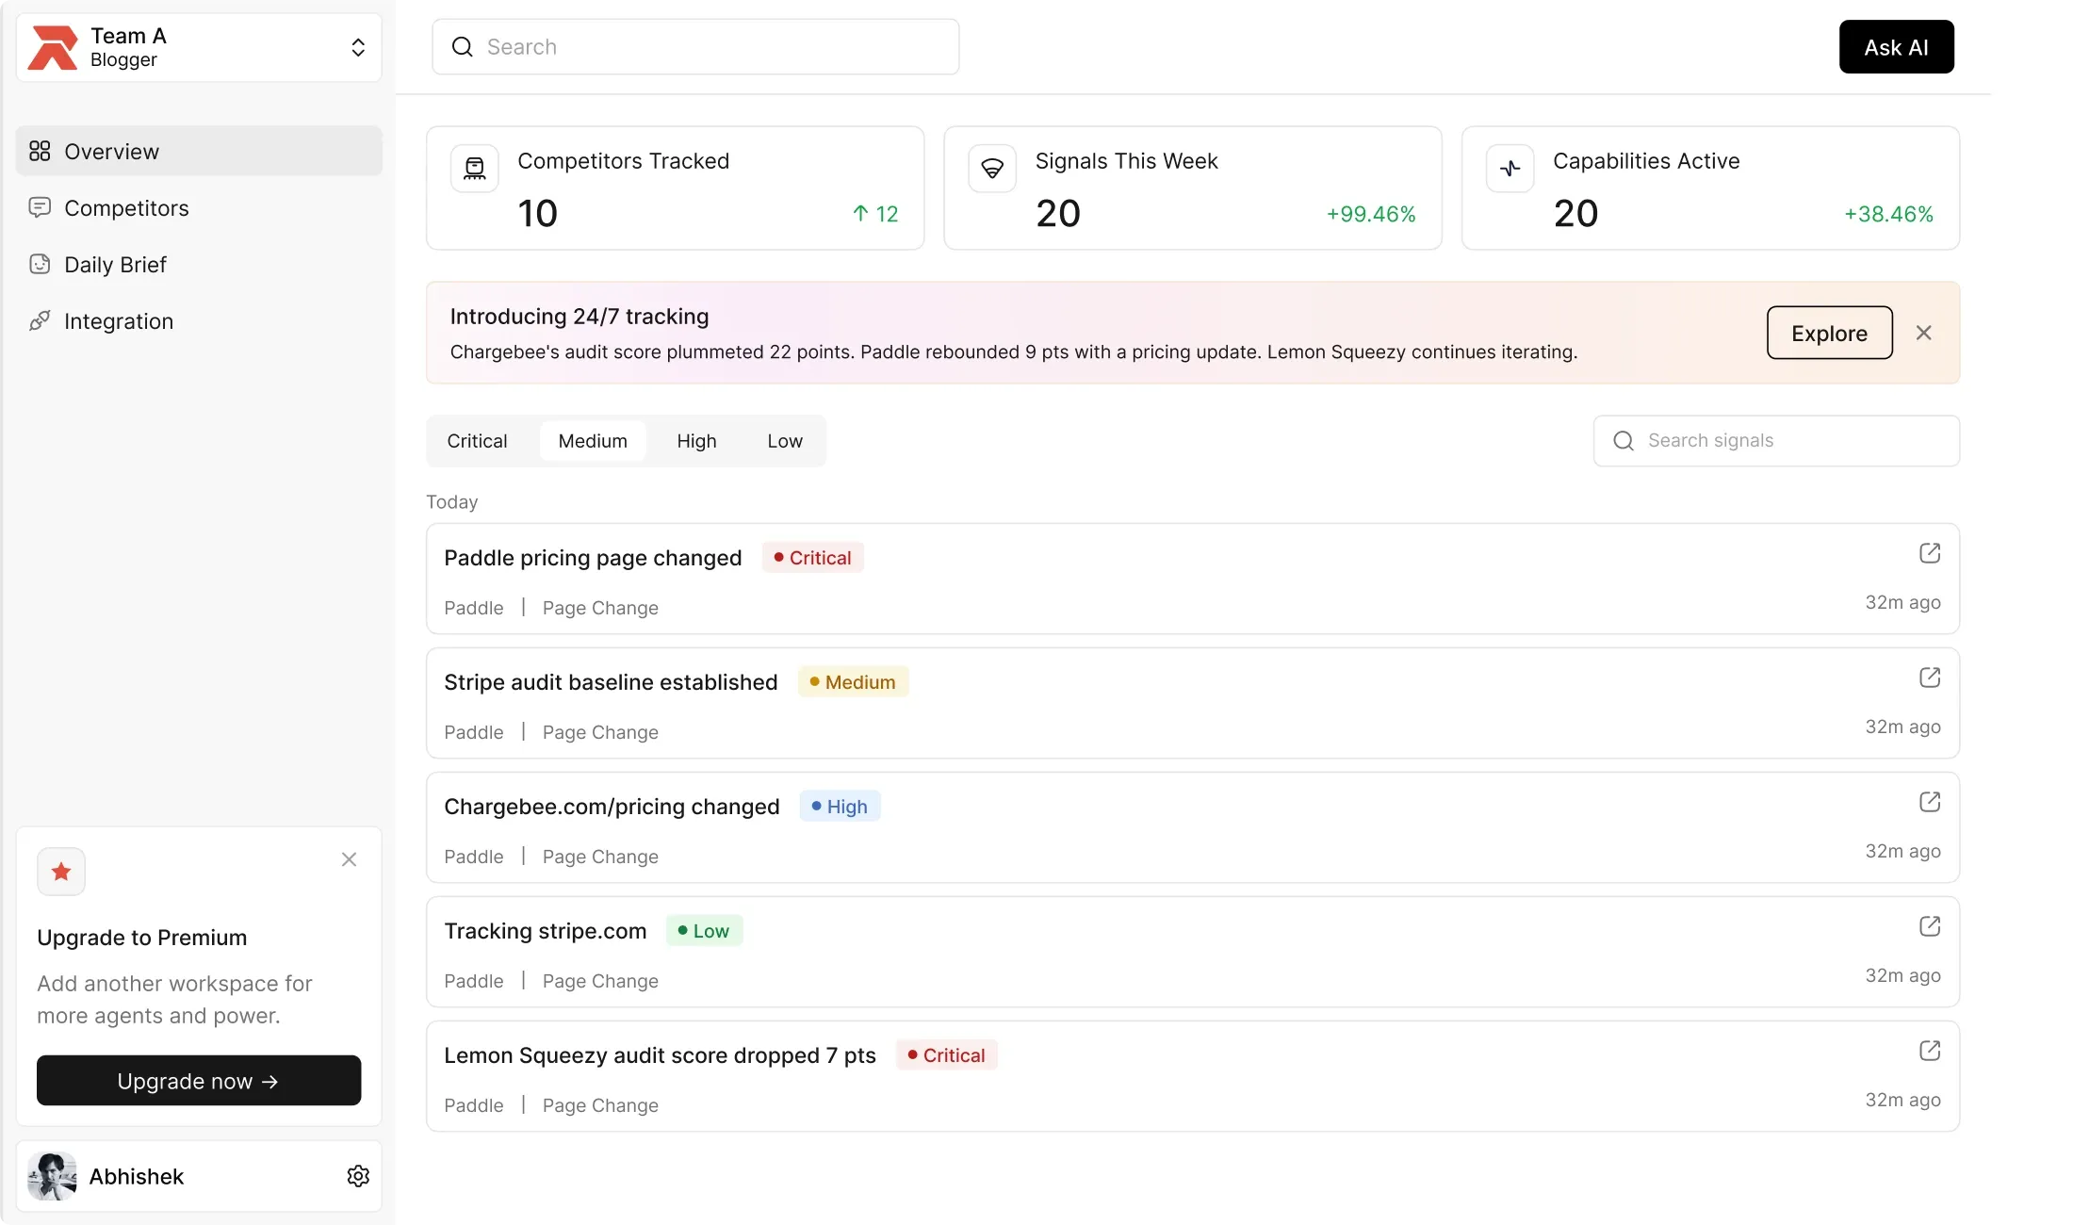Click the Medium badge on Stripe audit signal
Viewport: 2073px width, 1225px height.
853,682
